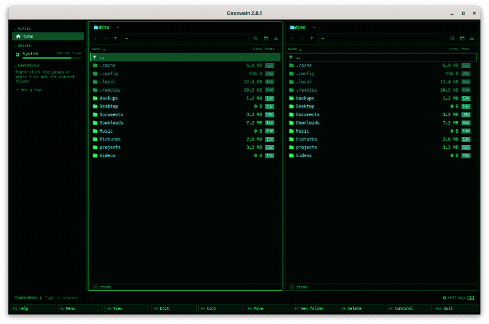Click System drive usage bar
Screen dimensions: 489x324
[x=51, y=58]
